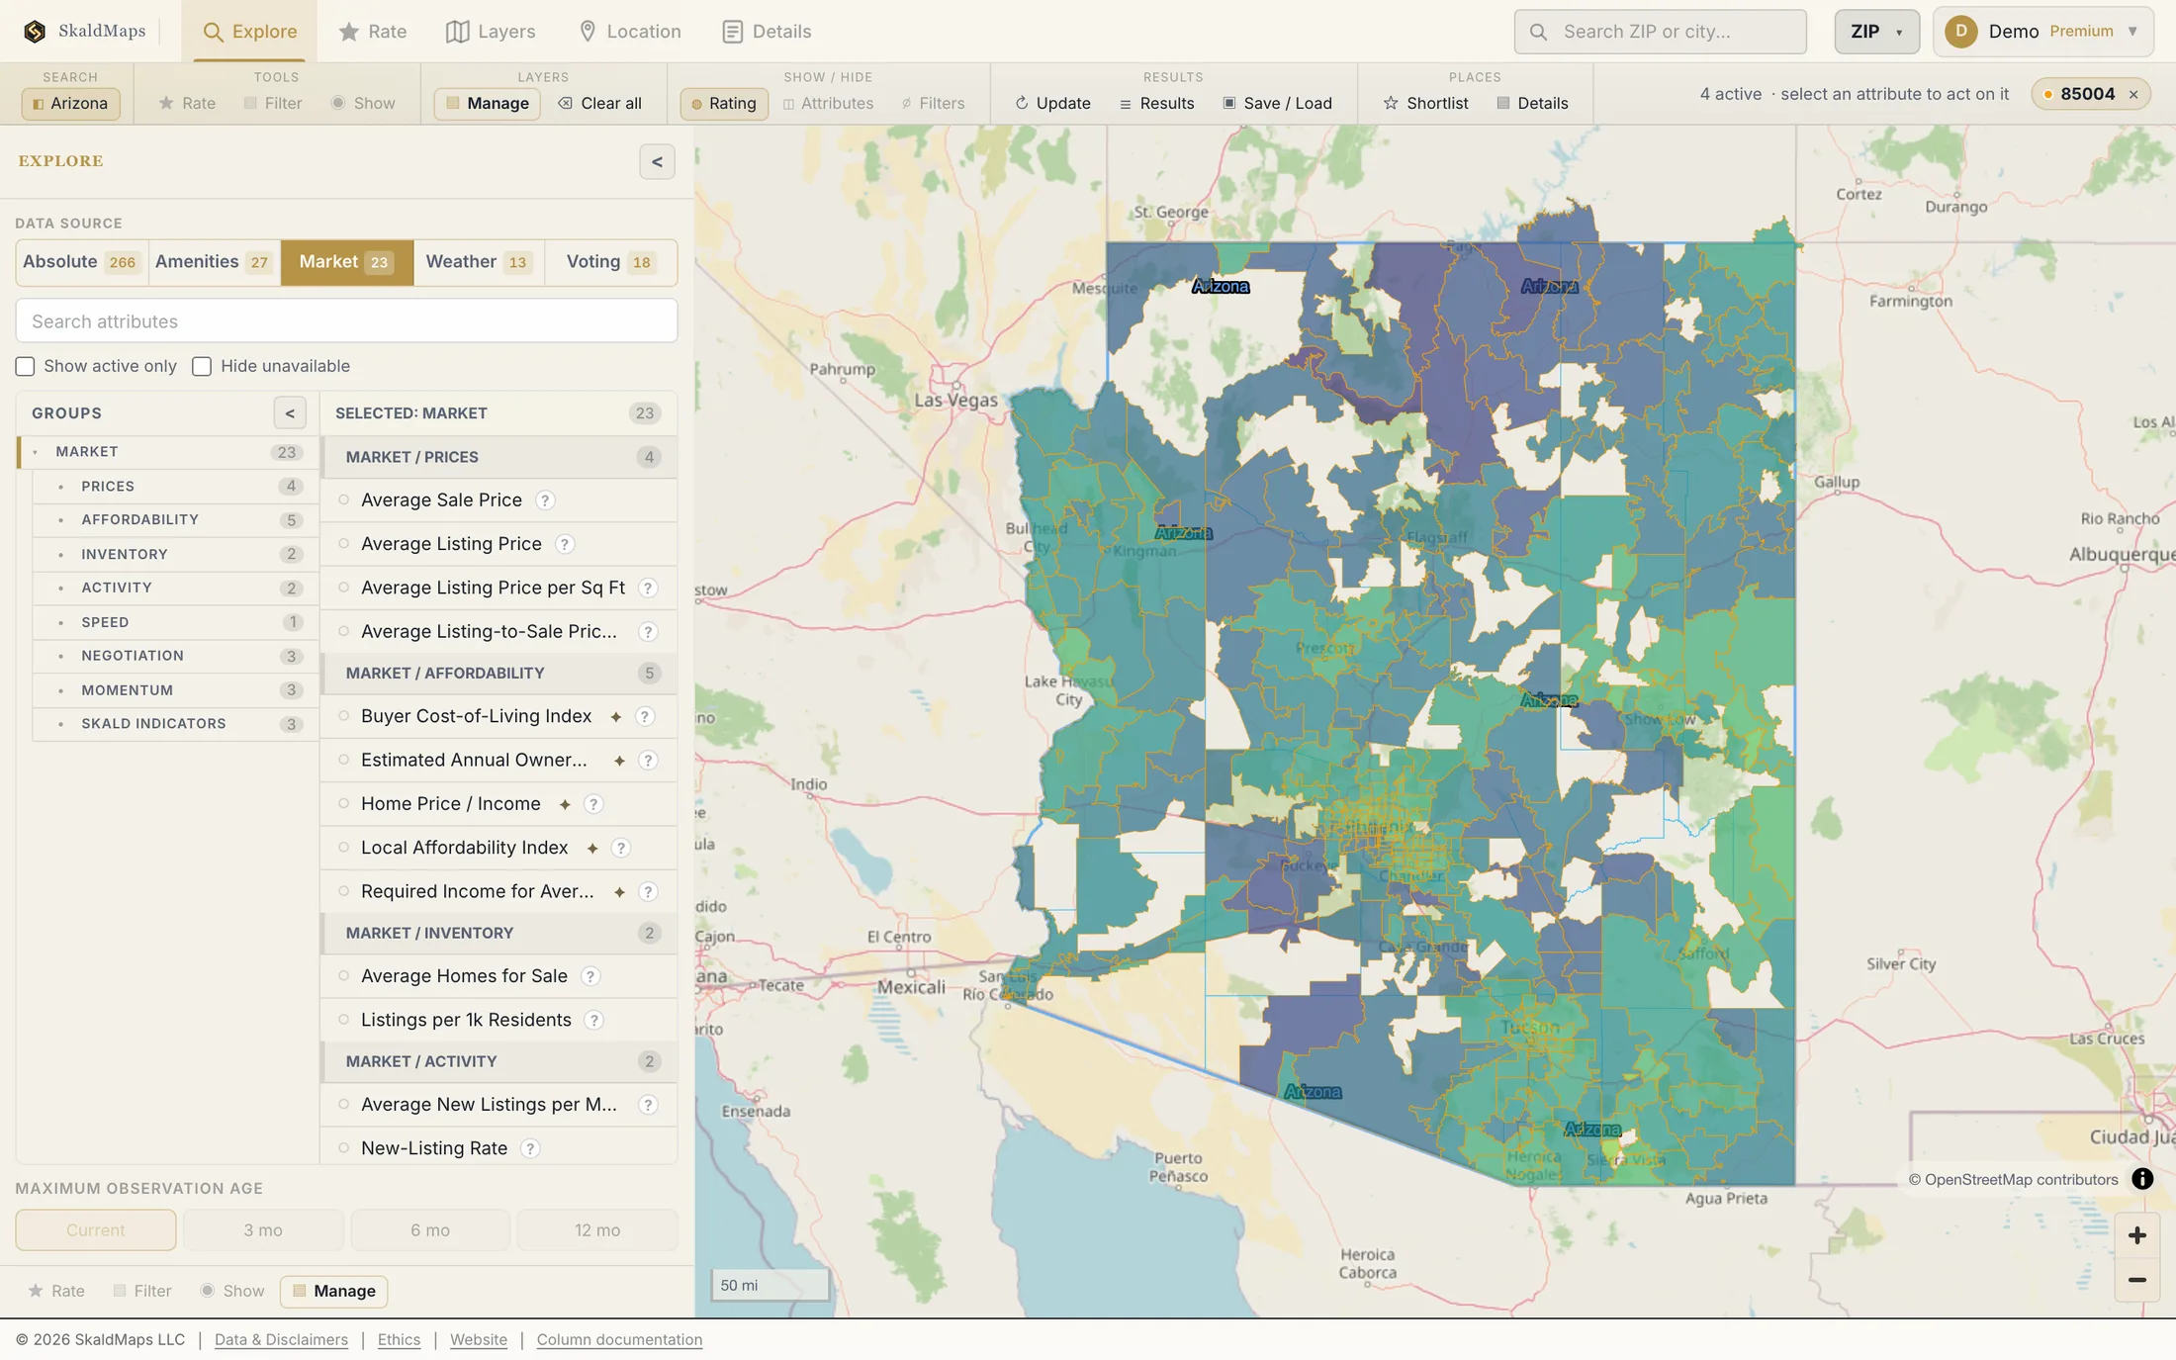2176x1360 pixels.
Task: Click the SkaldMaps logo icon
Action: pos(35,31)
